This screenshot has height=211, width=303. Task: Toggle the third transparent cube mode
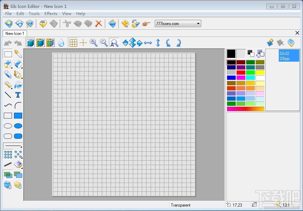[x=51, y=43]
